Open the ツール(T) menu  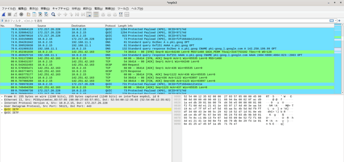[123, 8]
